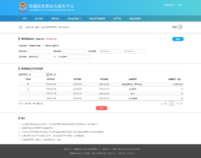
Task: Open the third tab in the blue navigation bar
Action: pyautogui.click(x=55, y=19)
